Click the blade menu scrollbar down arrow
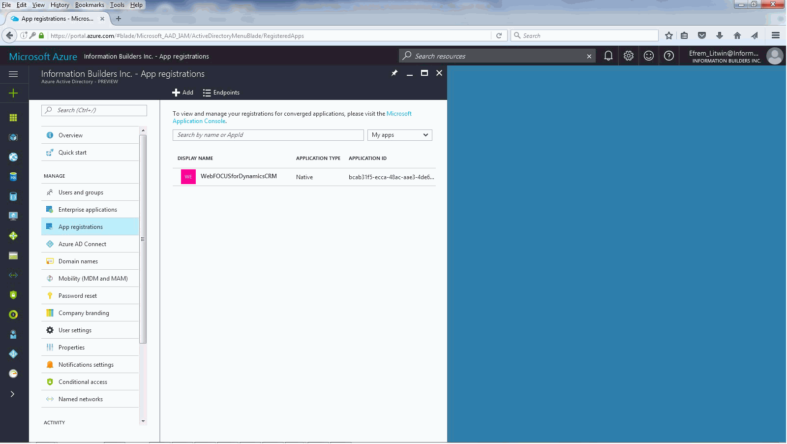 (143, 421)
